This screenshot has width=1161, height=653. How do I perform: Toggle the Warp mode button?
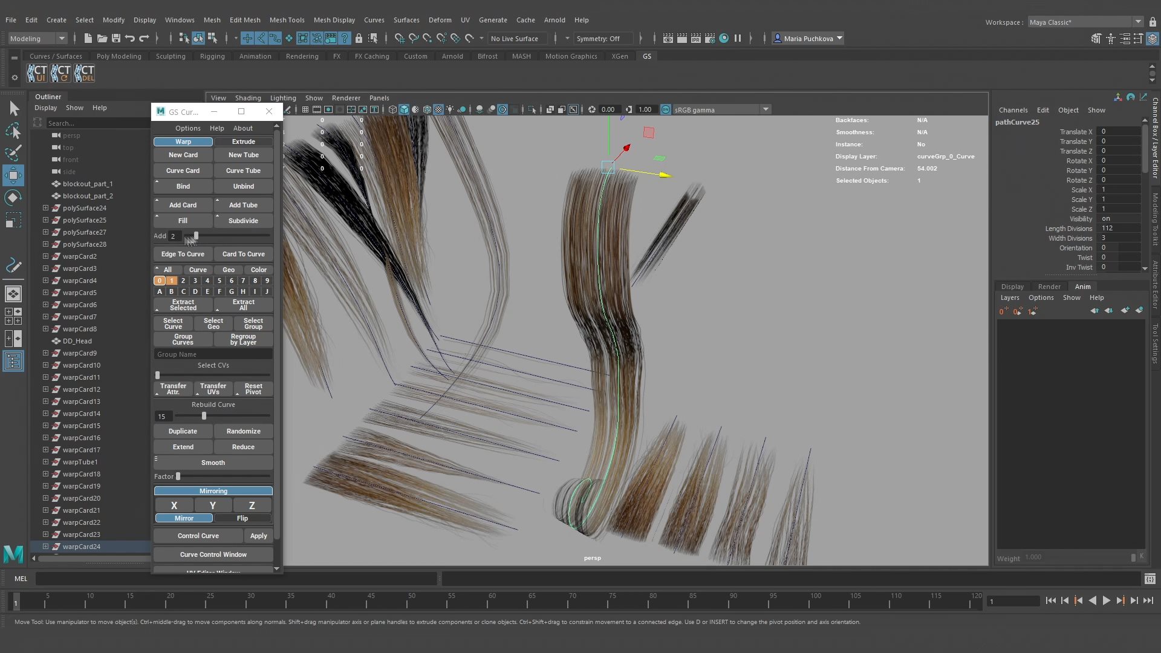[x=183, y=141]
